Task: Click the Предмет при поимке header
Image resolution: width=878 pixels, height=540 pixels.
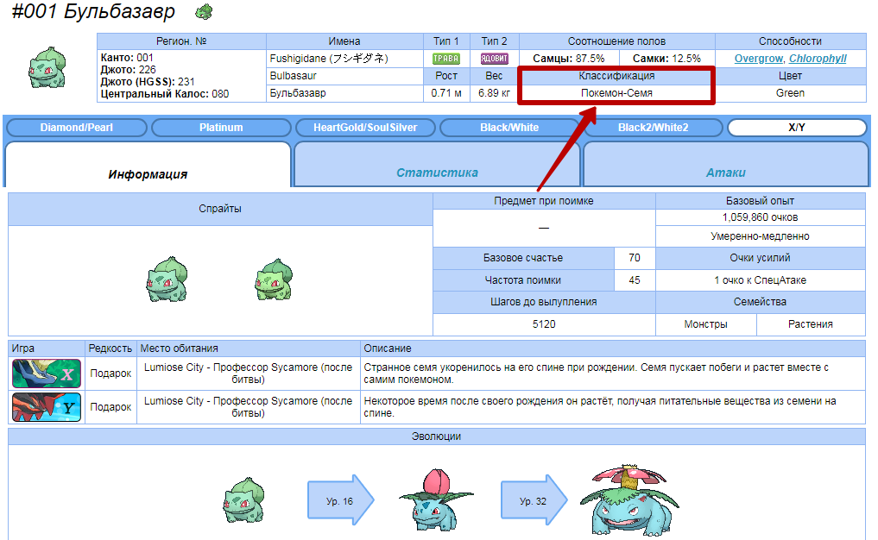Action: (x=544, y=201)
